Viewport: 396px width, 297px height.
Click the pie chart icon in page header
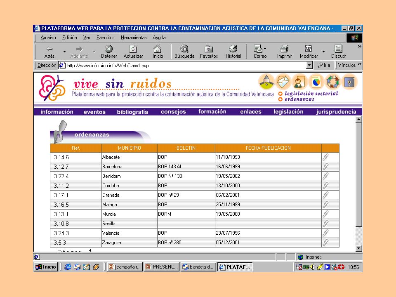[316, 82]
